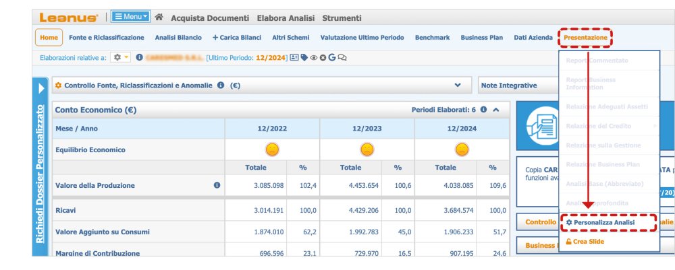The image size is (675, 270).
Task: Click the company info circle icon
Action: [139, 58]
